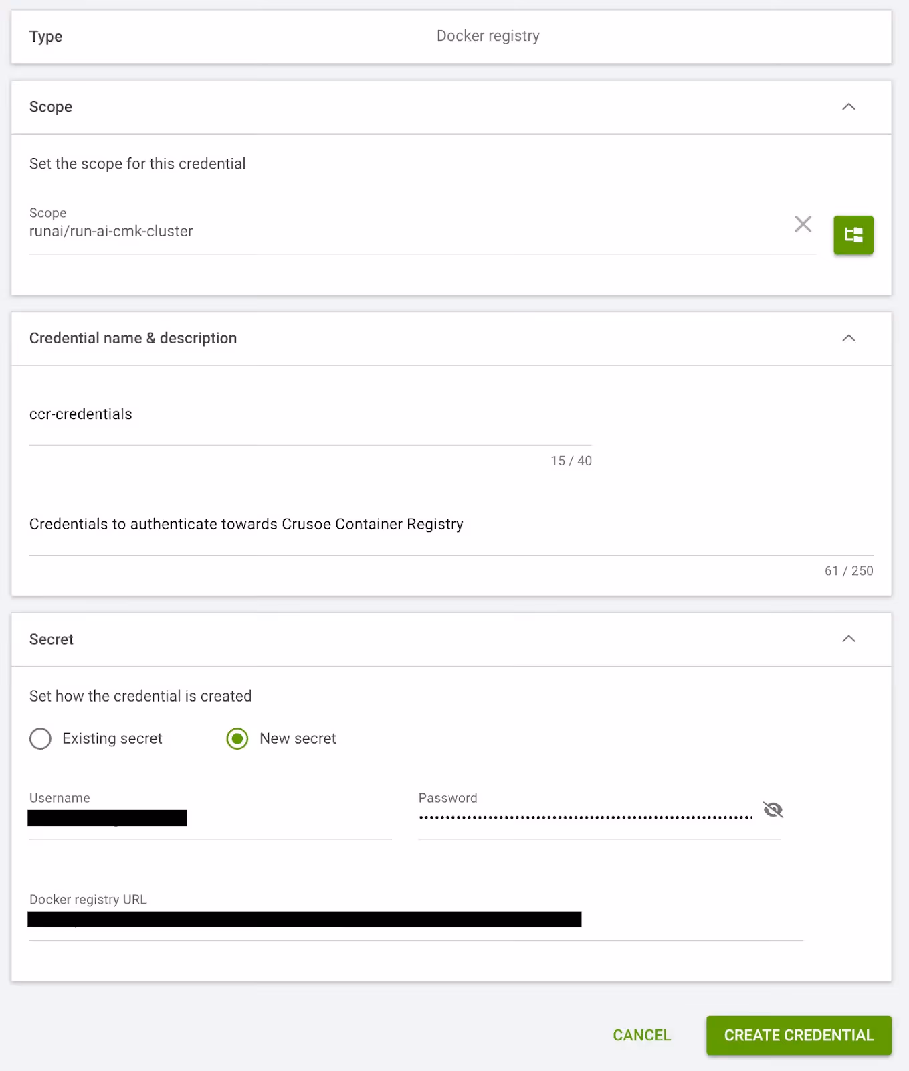Click the Type label

click(45, 37)
